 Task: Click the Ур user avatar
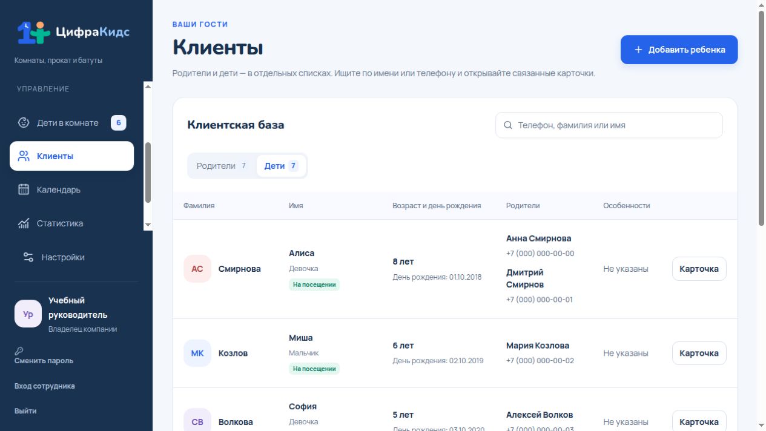point(28,314)
